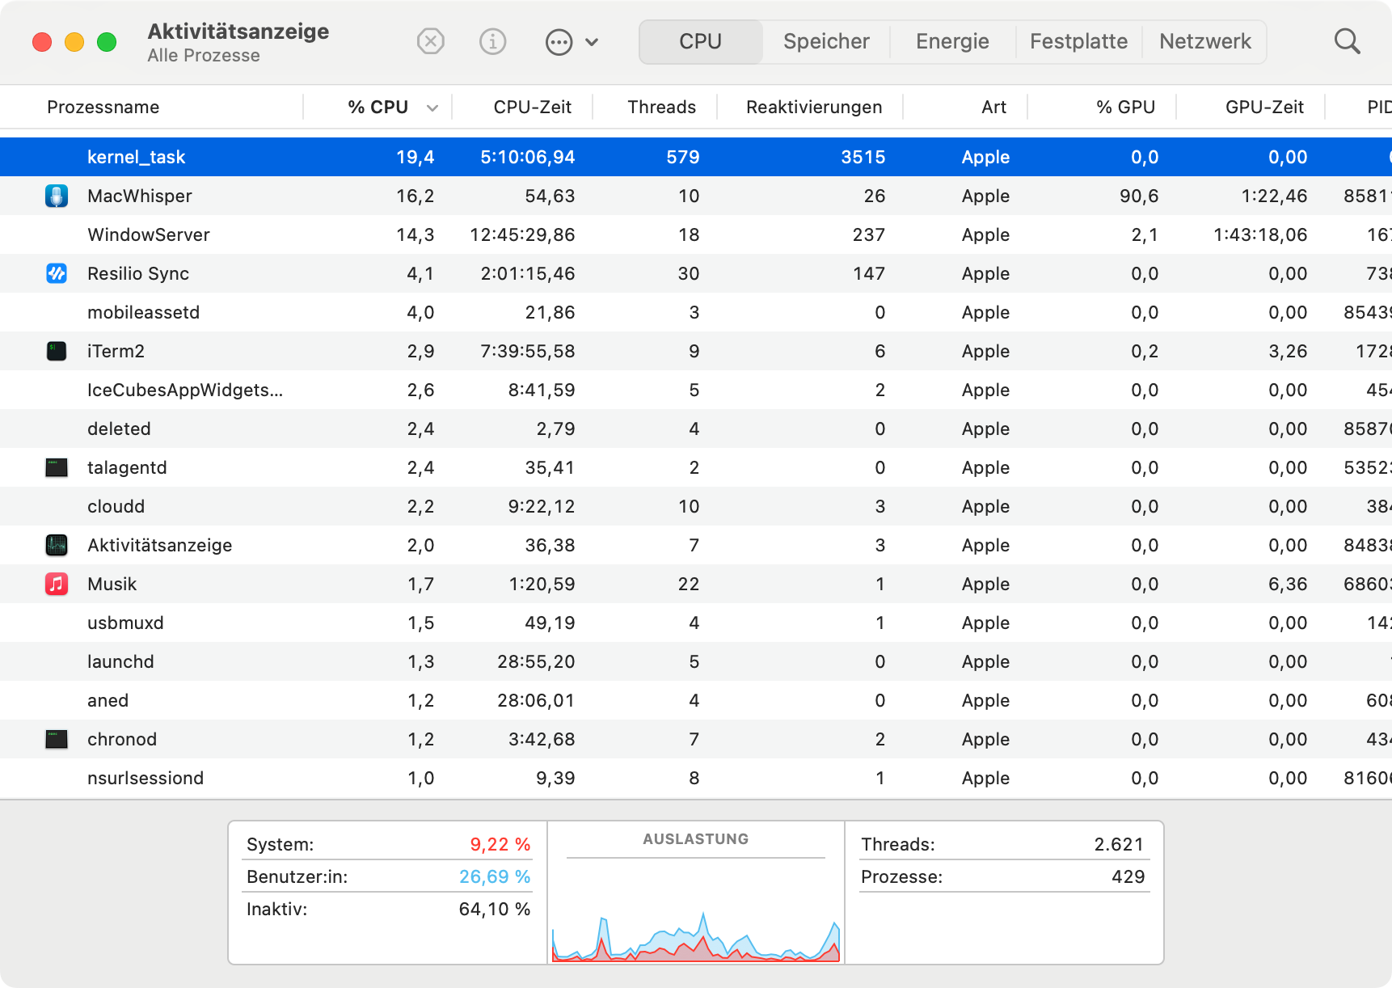Select the Aktivitätsanzeige process name in list
Image resolution: width=1392 pixels, height=988 pixels.
coord(159,545)
